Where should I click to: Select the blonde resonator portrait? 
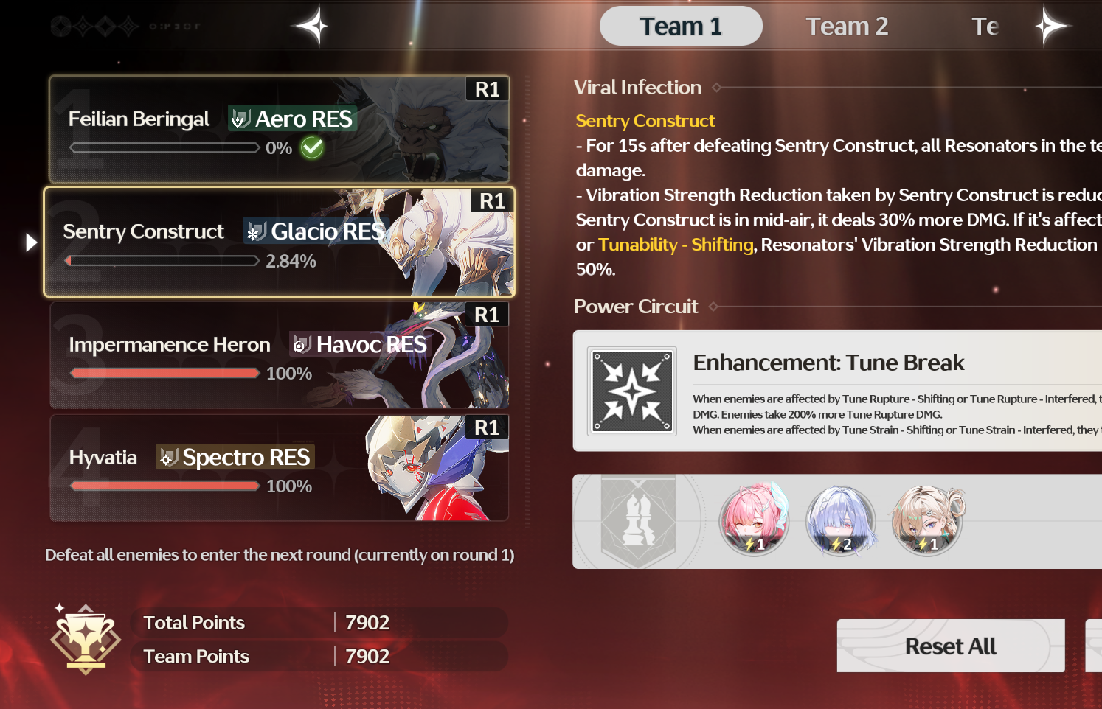(x=927, y=521)
